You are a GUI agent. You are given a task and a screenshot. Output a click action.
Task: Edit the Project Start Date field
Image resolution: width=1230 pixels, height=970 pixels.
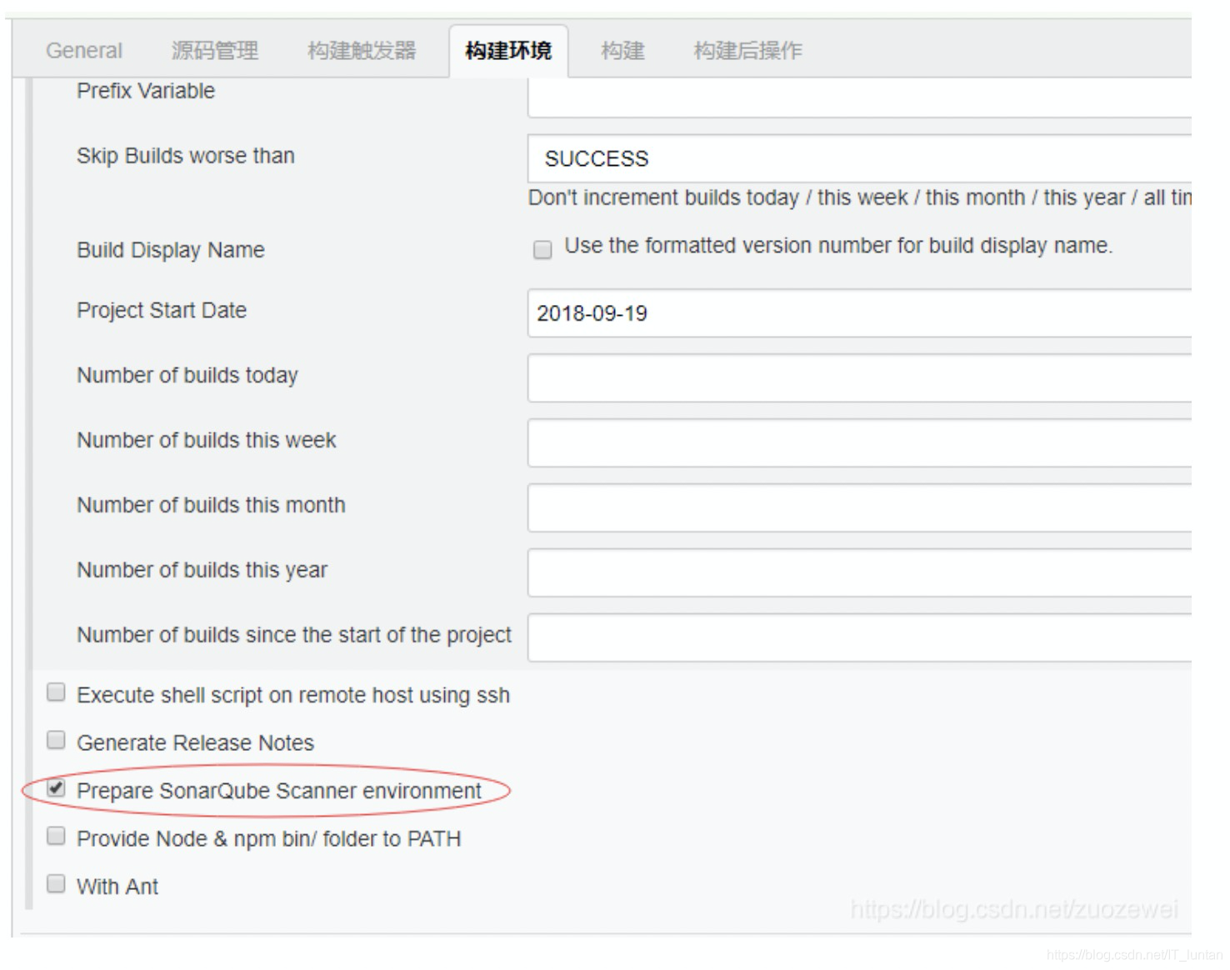[859, 313]
